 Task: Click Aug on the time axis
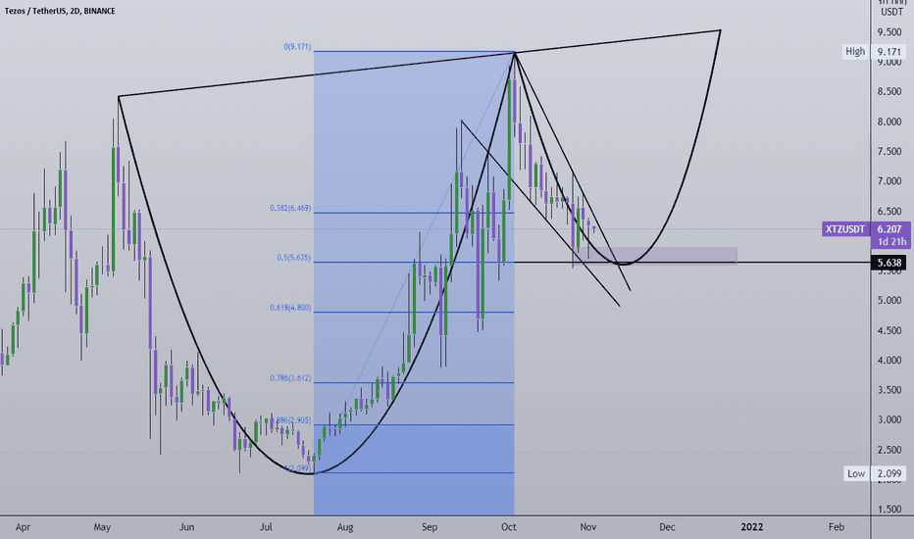[345, 527]
